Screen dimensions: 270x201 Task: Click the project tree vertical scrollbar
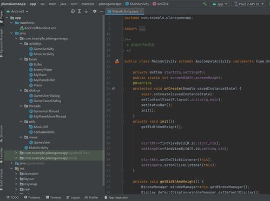click(103, 101)
